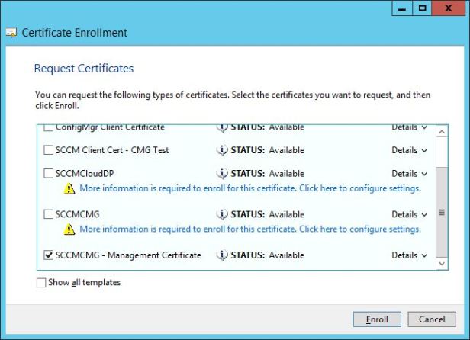Click the scrollbar up arrow
Image resolution: width=470 pixels, height=340 pixels.
pos(442,132)
